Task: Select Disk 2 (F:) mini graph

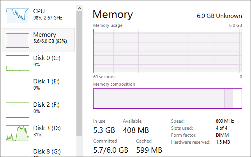Action: click(18, 110)
